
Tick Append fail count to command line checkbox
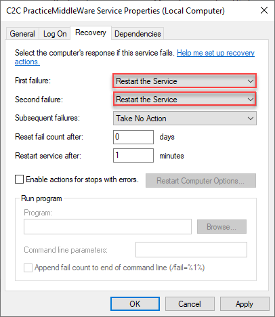28,268
